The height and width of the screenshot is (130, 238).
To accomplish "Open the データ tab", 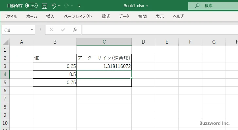I will click(x=124, y=16).
